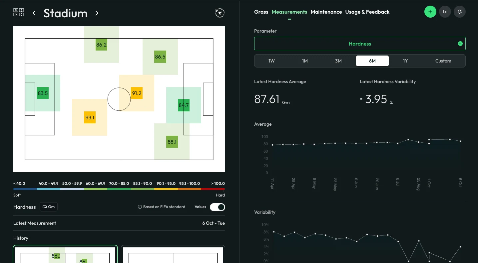Go to next pitch with right chevron

[97, 13]
